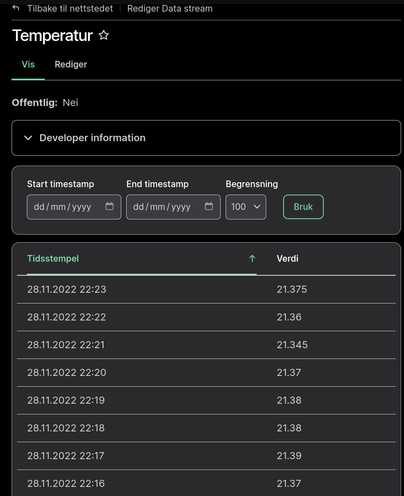404x496 pixels.
Task: Click the back arrow icon at top
Action: 16,8
